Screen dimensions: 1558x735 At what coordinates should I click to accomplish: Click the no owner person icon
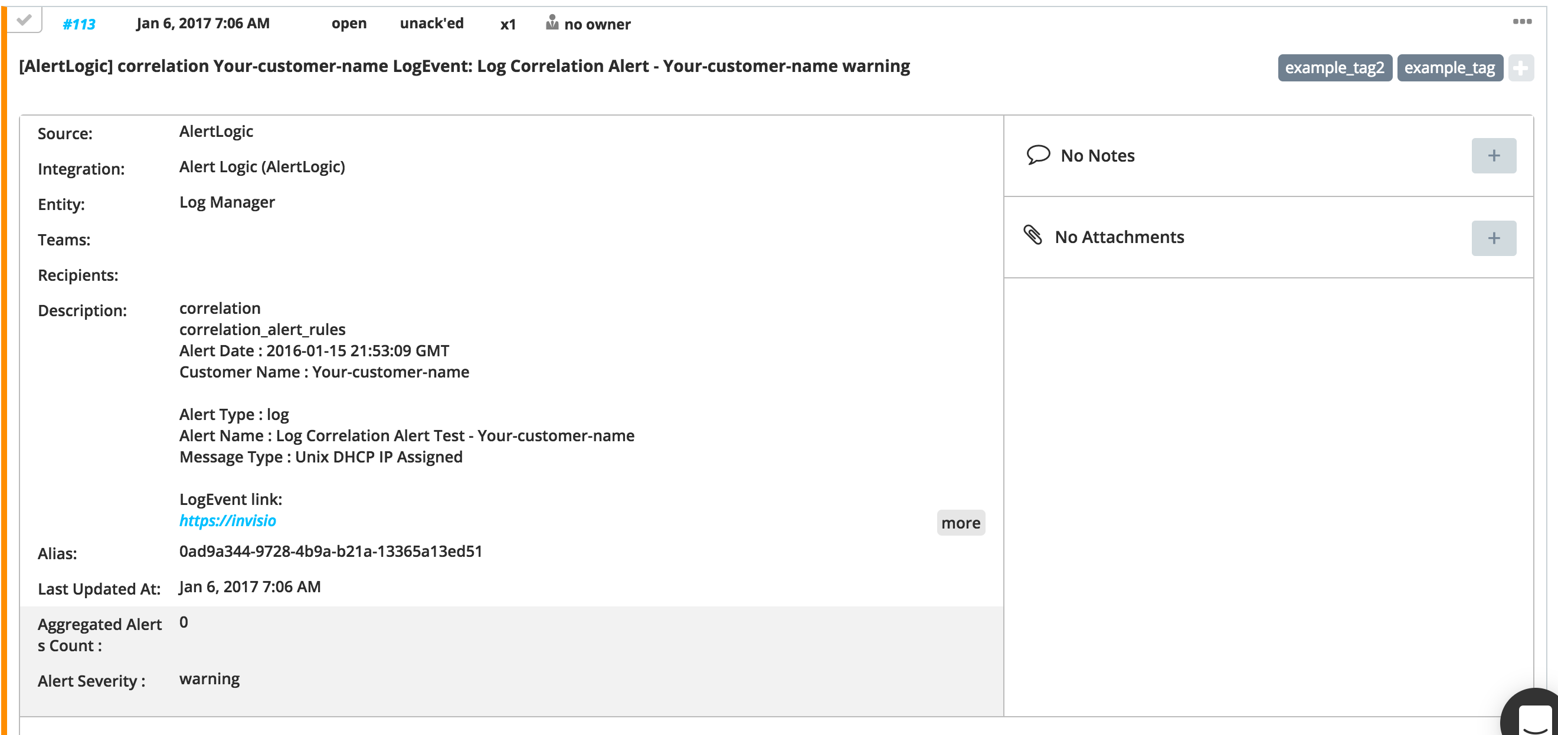pyautogui.click(x=552, y=22)
